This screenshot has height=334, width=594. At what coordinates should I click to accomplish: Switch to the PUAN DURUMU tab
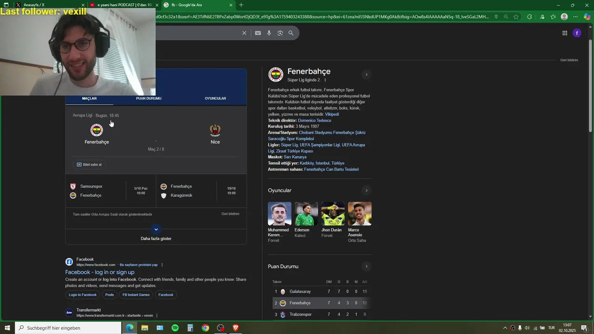pos(148,98)
